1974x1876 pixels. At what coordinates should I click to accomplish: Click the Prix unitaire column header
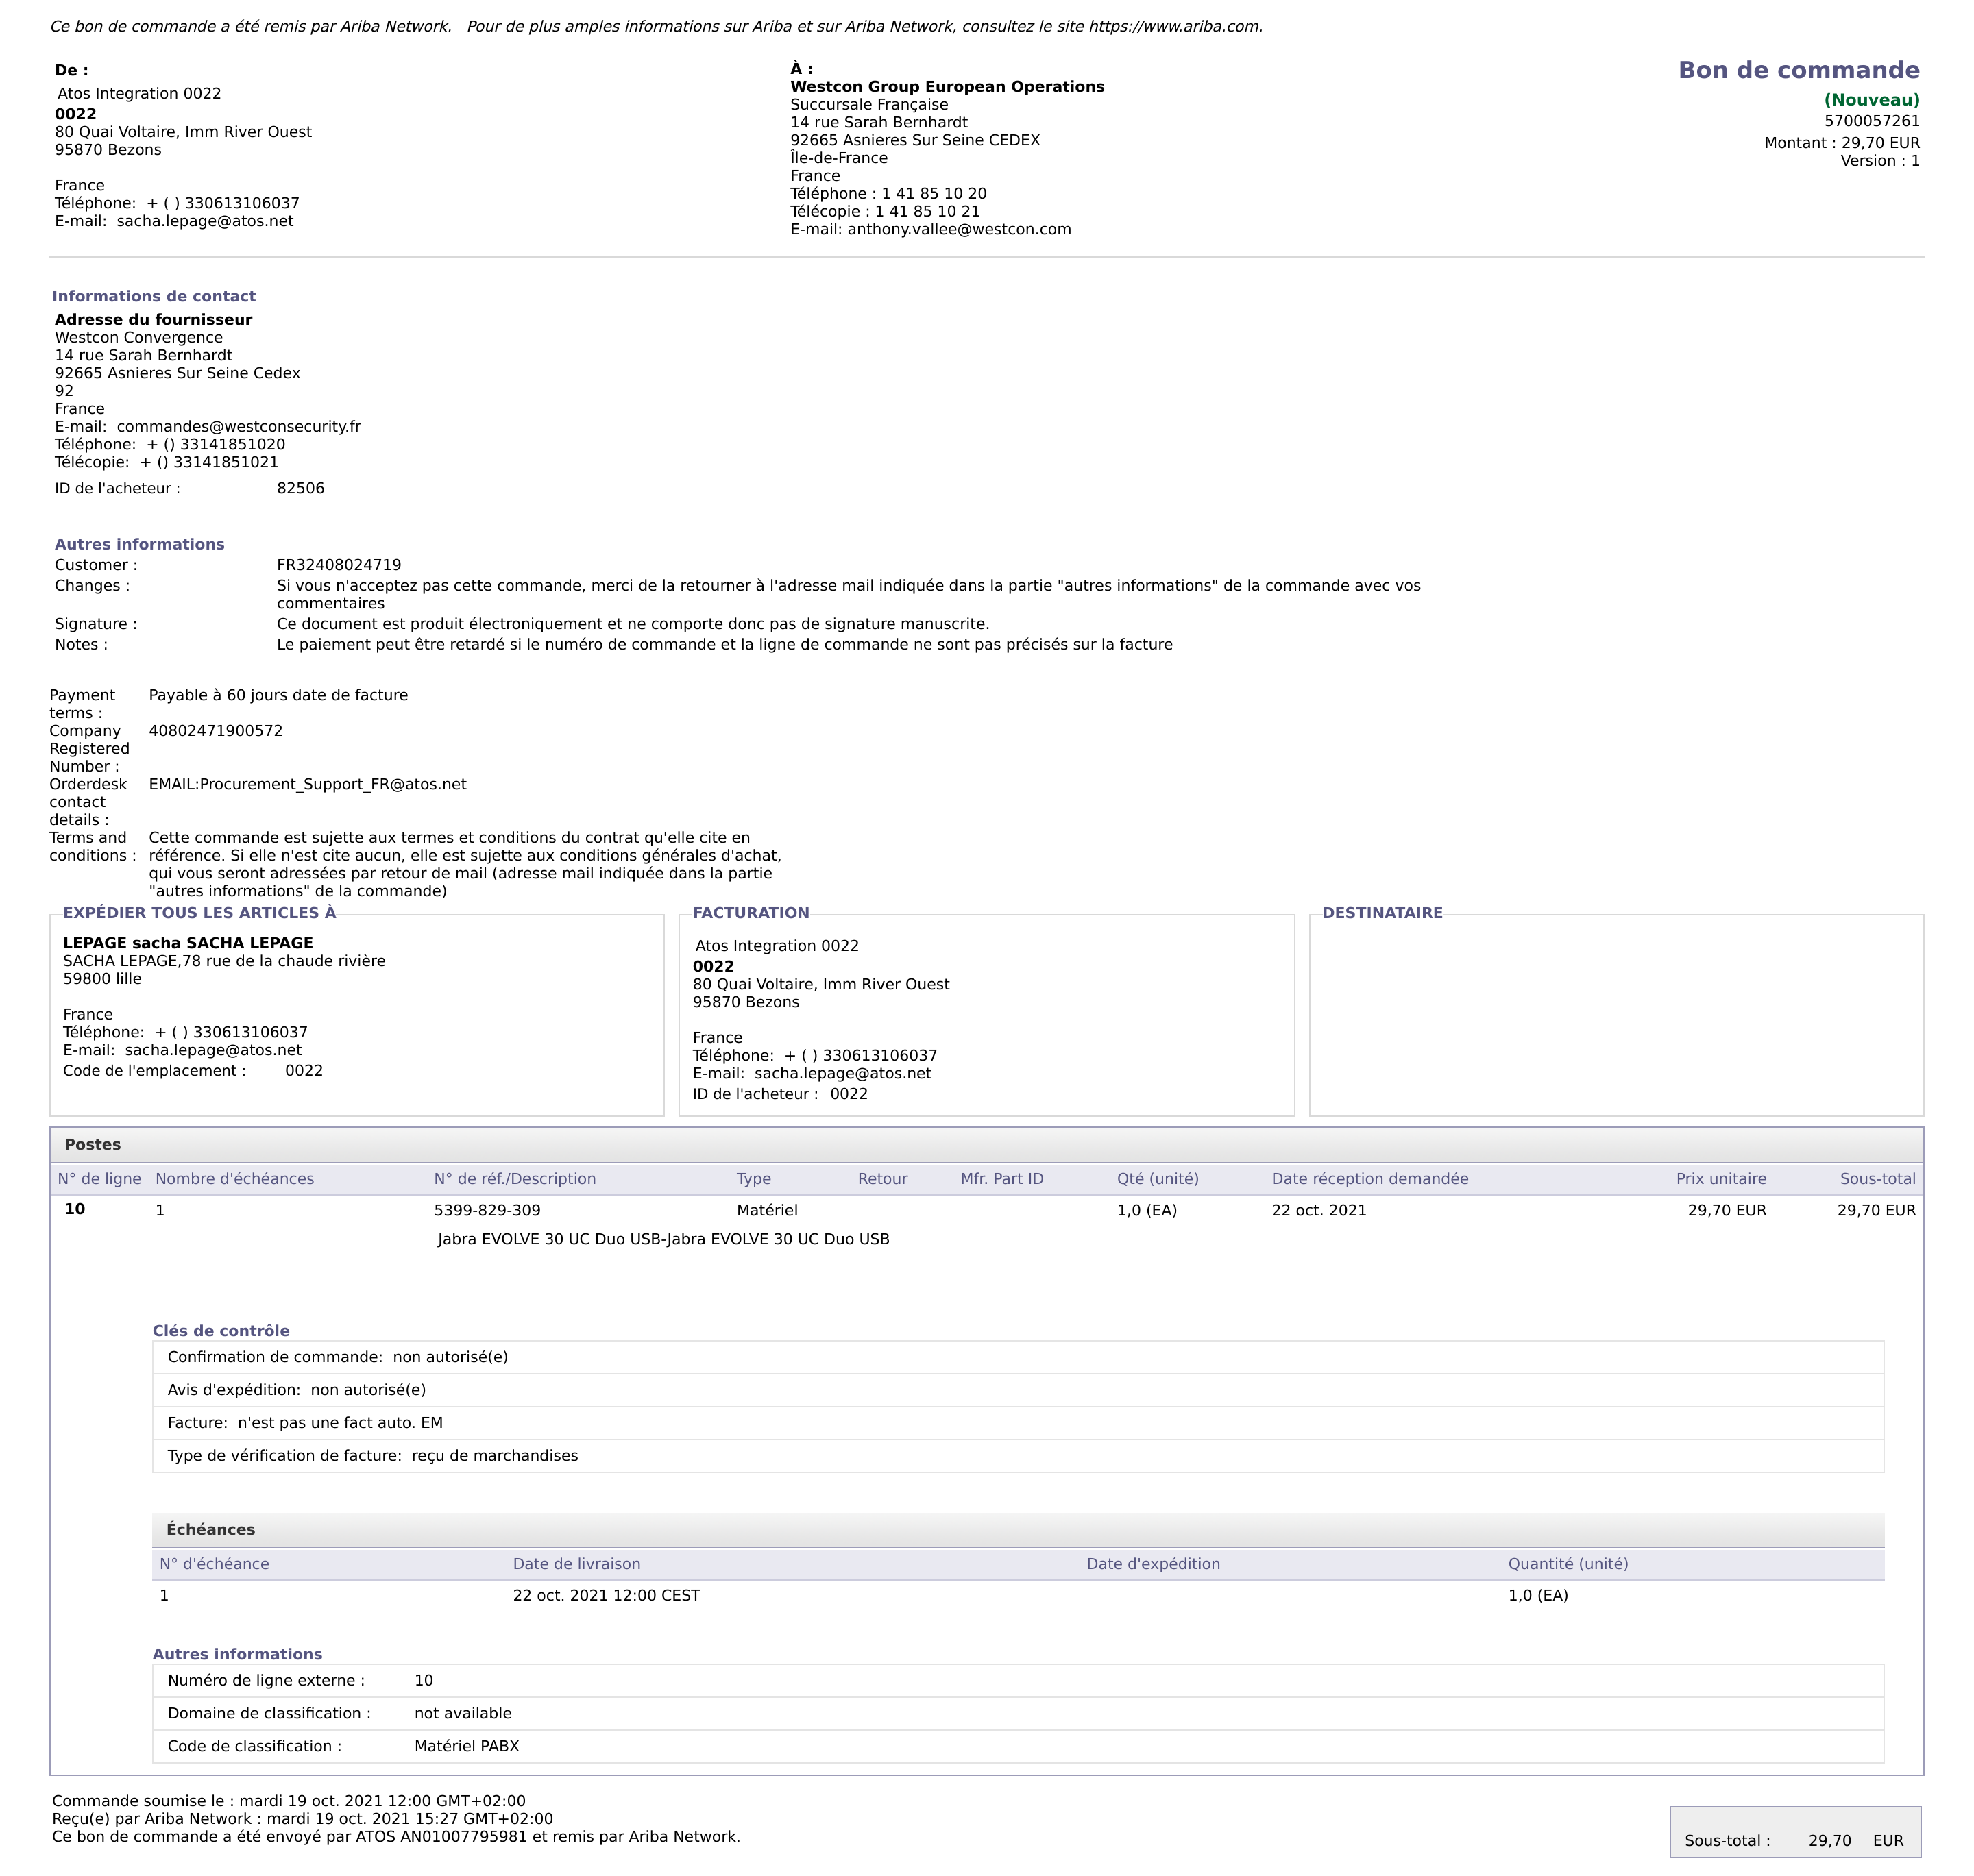[x=1721, y=1178]
